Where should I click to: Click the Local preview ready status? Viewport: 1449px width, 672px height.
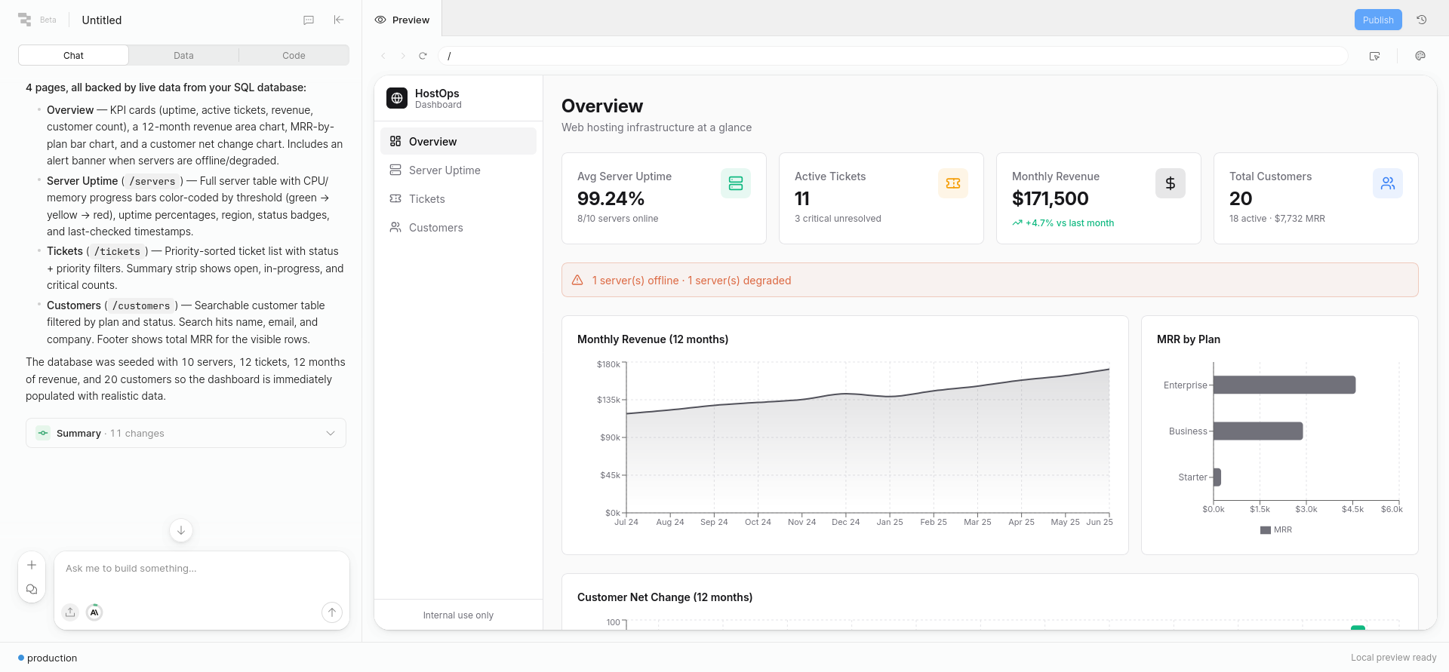coord(1393,658)
